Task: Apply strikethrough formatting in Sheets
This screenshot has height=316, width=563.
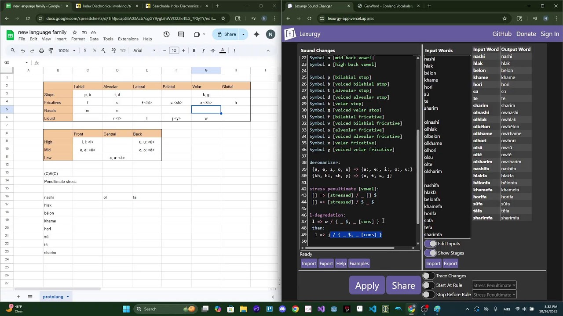Action: tap(213, 50)
